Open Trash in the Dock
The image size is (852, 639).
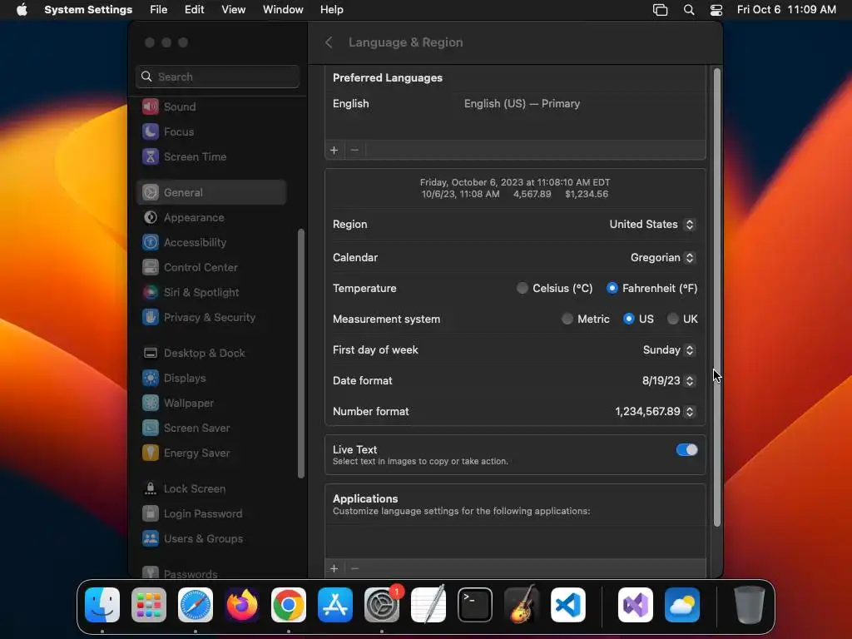(750, 605)
